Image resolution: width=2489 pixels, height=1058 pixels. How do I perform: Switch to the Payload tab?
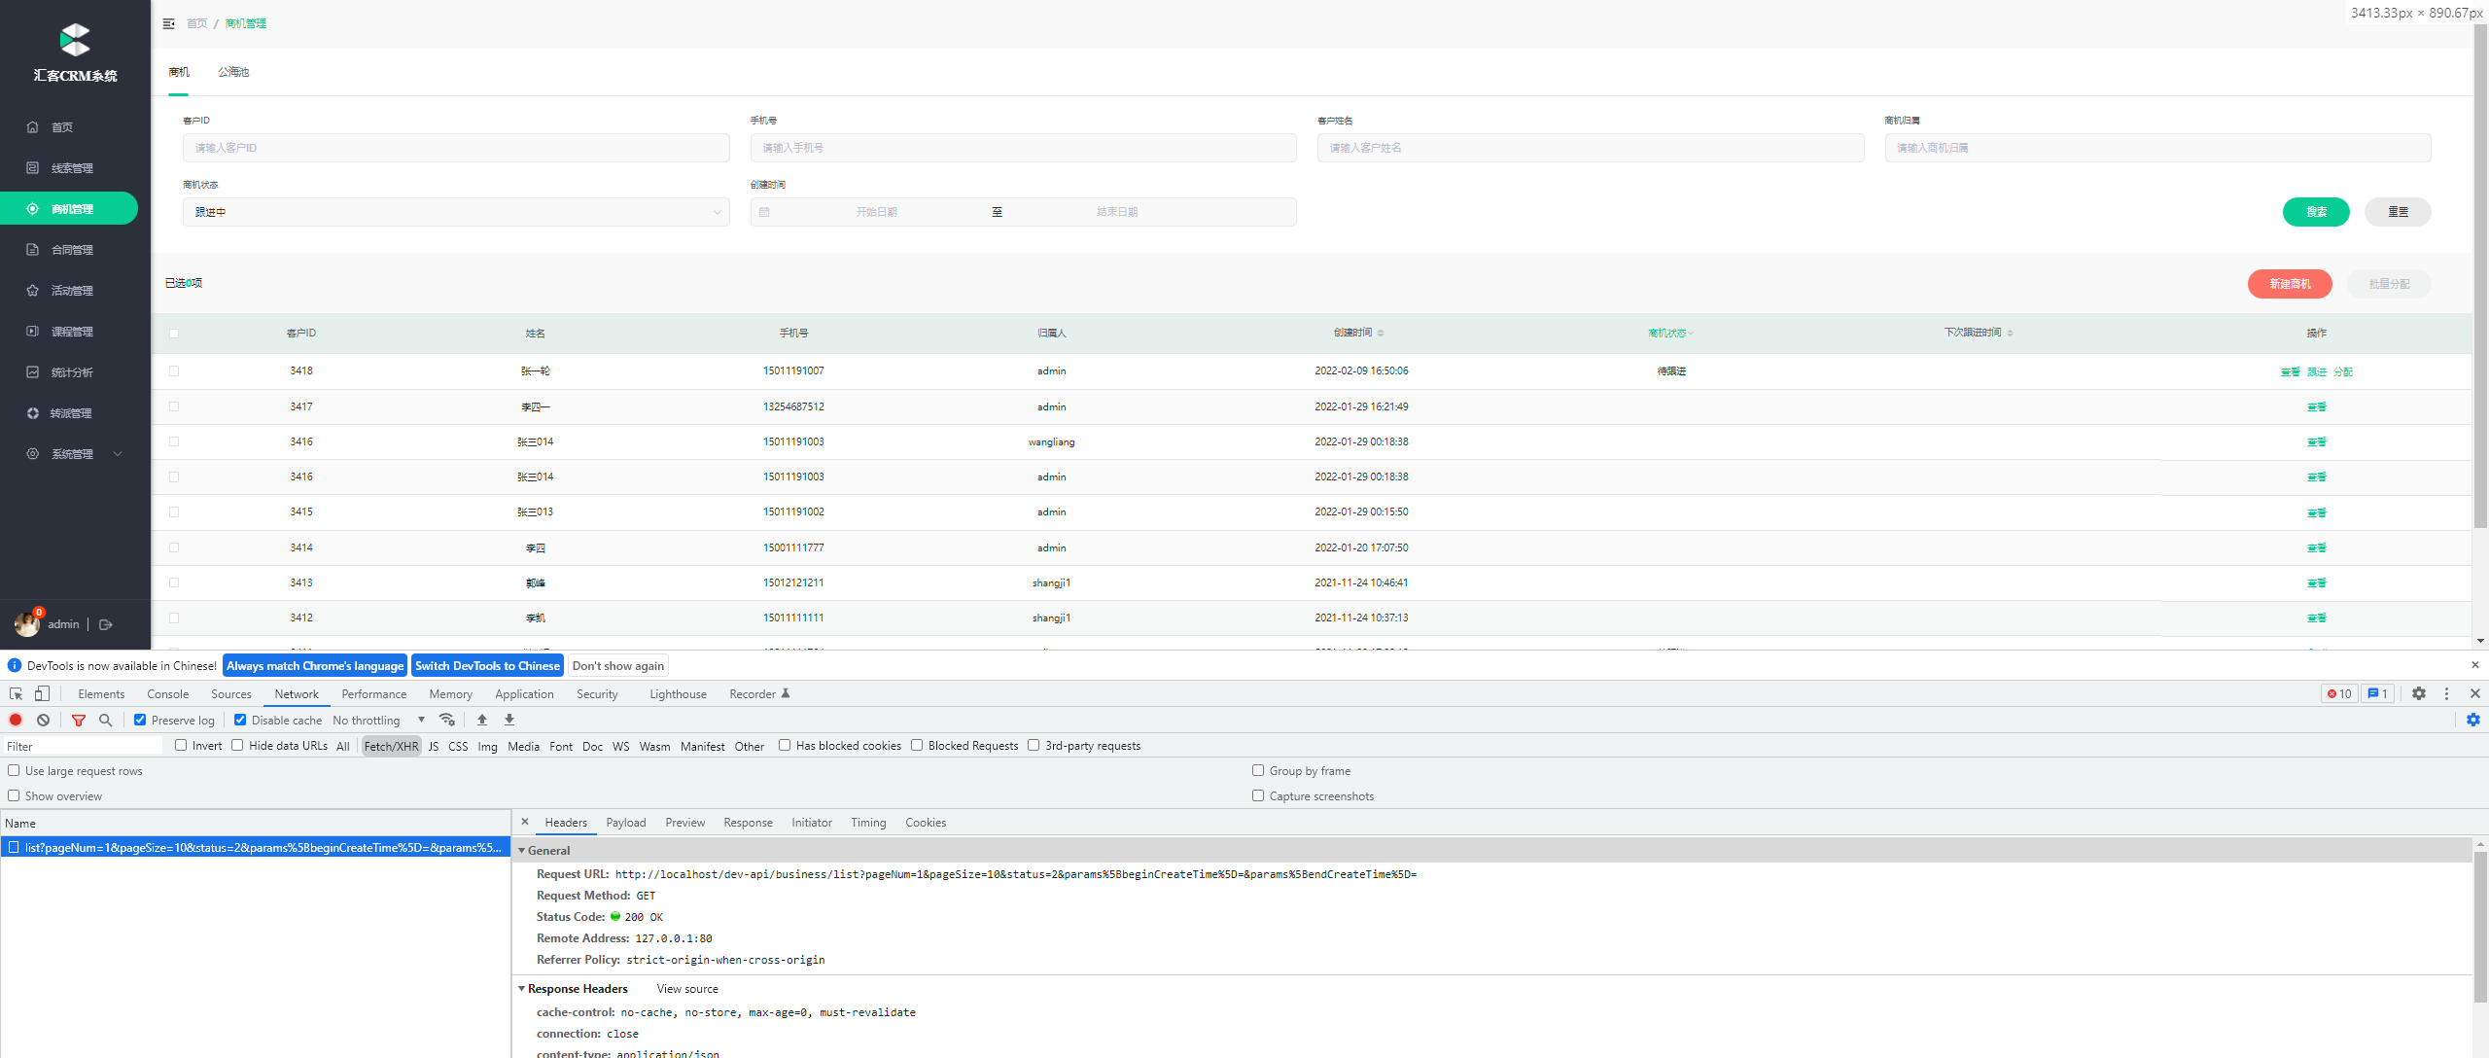(x=626, y=823)
